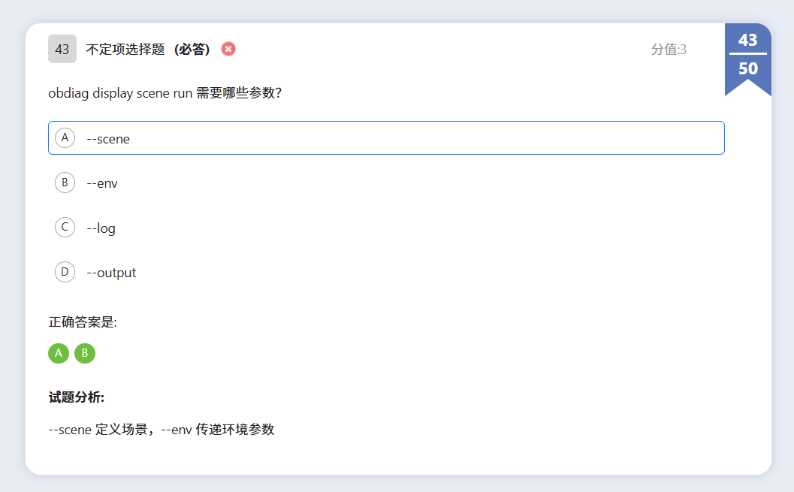Pick the --env answer text
This screenshot has width=794, height=492.
(102, 183)
